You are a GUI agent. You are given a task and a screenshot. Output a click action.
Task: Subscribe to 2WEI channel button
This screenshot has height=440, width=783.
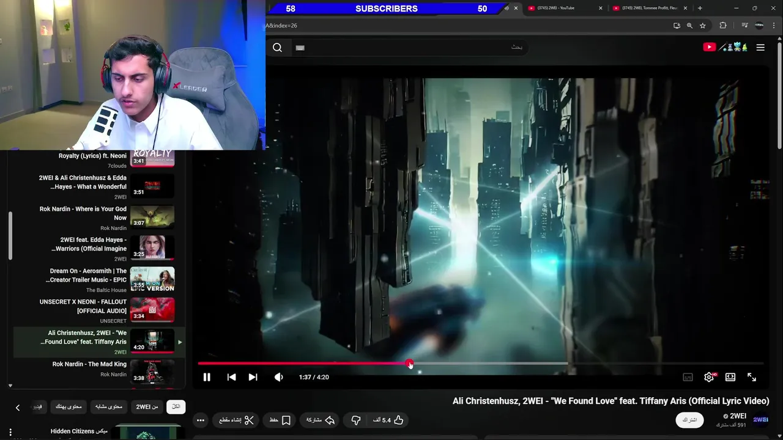(x=689, y=420)
